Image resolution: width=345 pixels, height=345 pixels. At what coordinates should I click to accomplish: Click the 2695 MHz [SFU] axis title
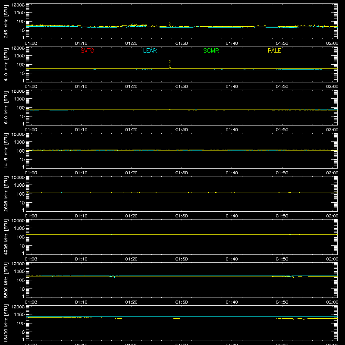point(6,194)
